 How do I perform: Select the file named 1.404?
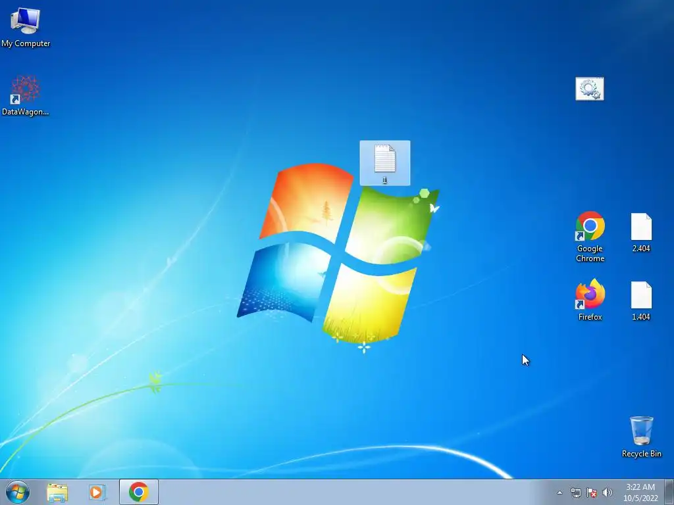coord(641,301)
